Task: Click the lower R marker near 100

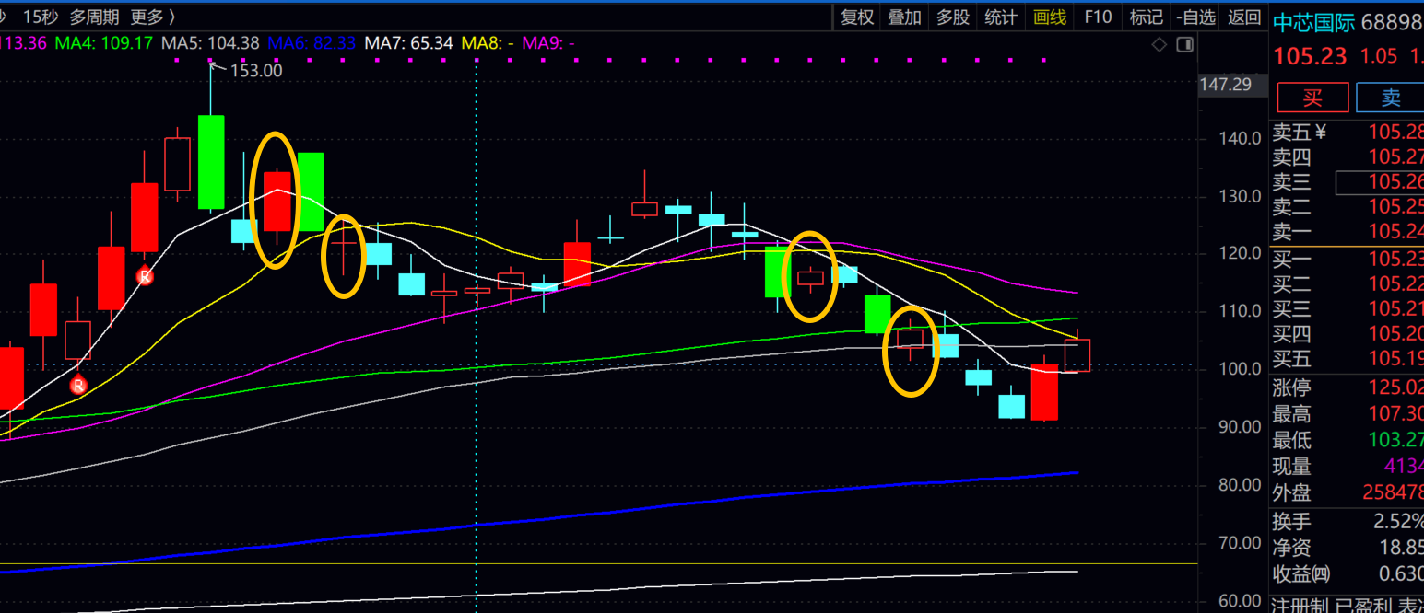Action: click(78, 384)
